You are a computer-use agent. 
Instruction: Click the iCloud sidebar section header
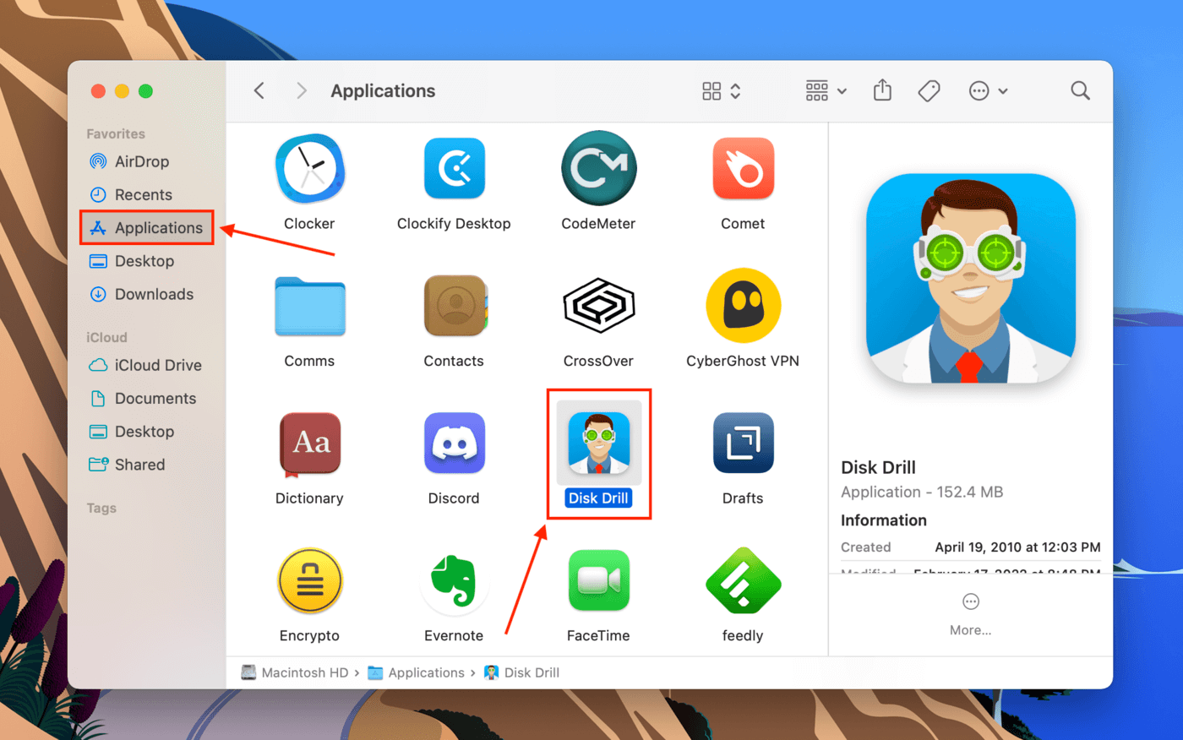click(106, 337)
